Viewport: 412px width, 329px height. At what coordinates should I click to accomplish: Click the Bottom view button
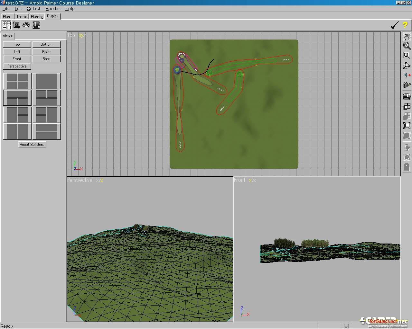point(46,44)
